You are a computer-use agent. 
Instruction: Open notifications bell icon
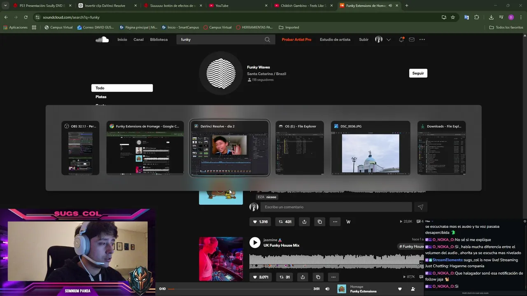click(x=401, y=39)
